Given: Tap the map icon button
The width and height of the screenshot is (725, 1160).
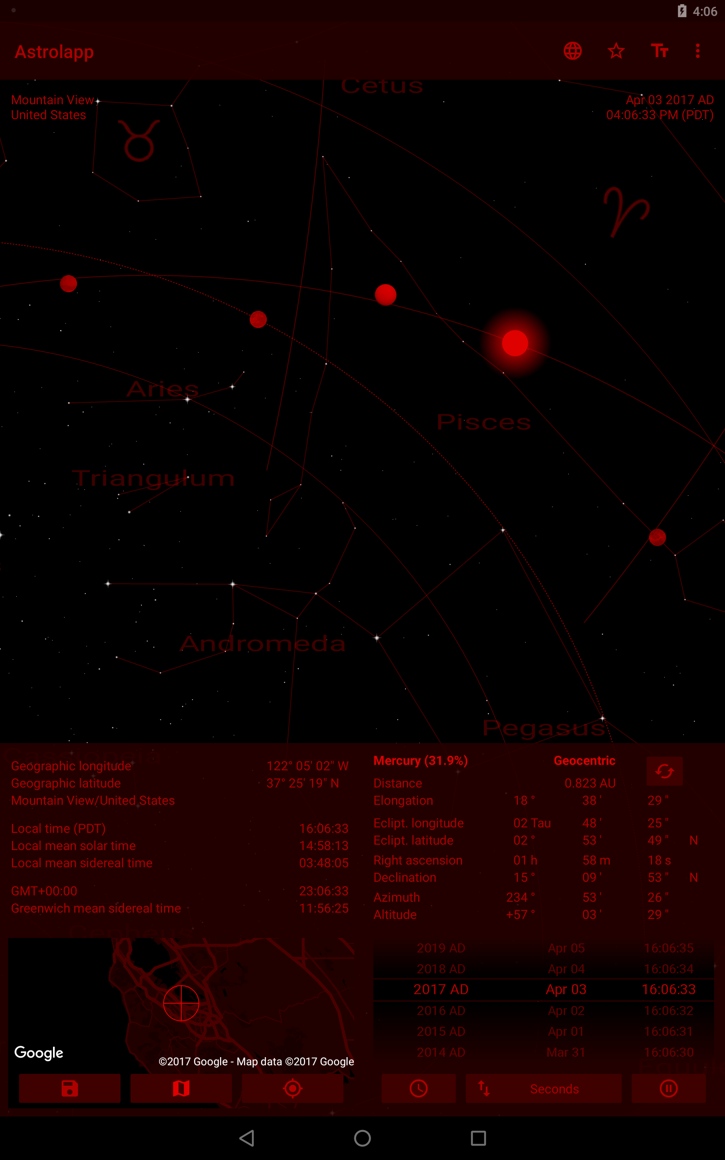Looking at the screenshot, I should click(x=181, y=1088).
